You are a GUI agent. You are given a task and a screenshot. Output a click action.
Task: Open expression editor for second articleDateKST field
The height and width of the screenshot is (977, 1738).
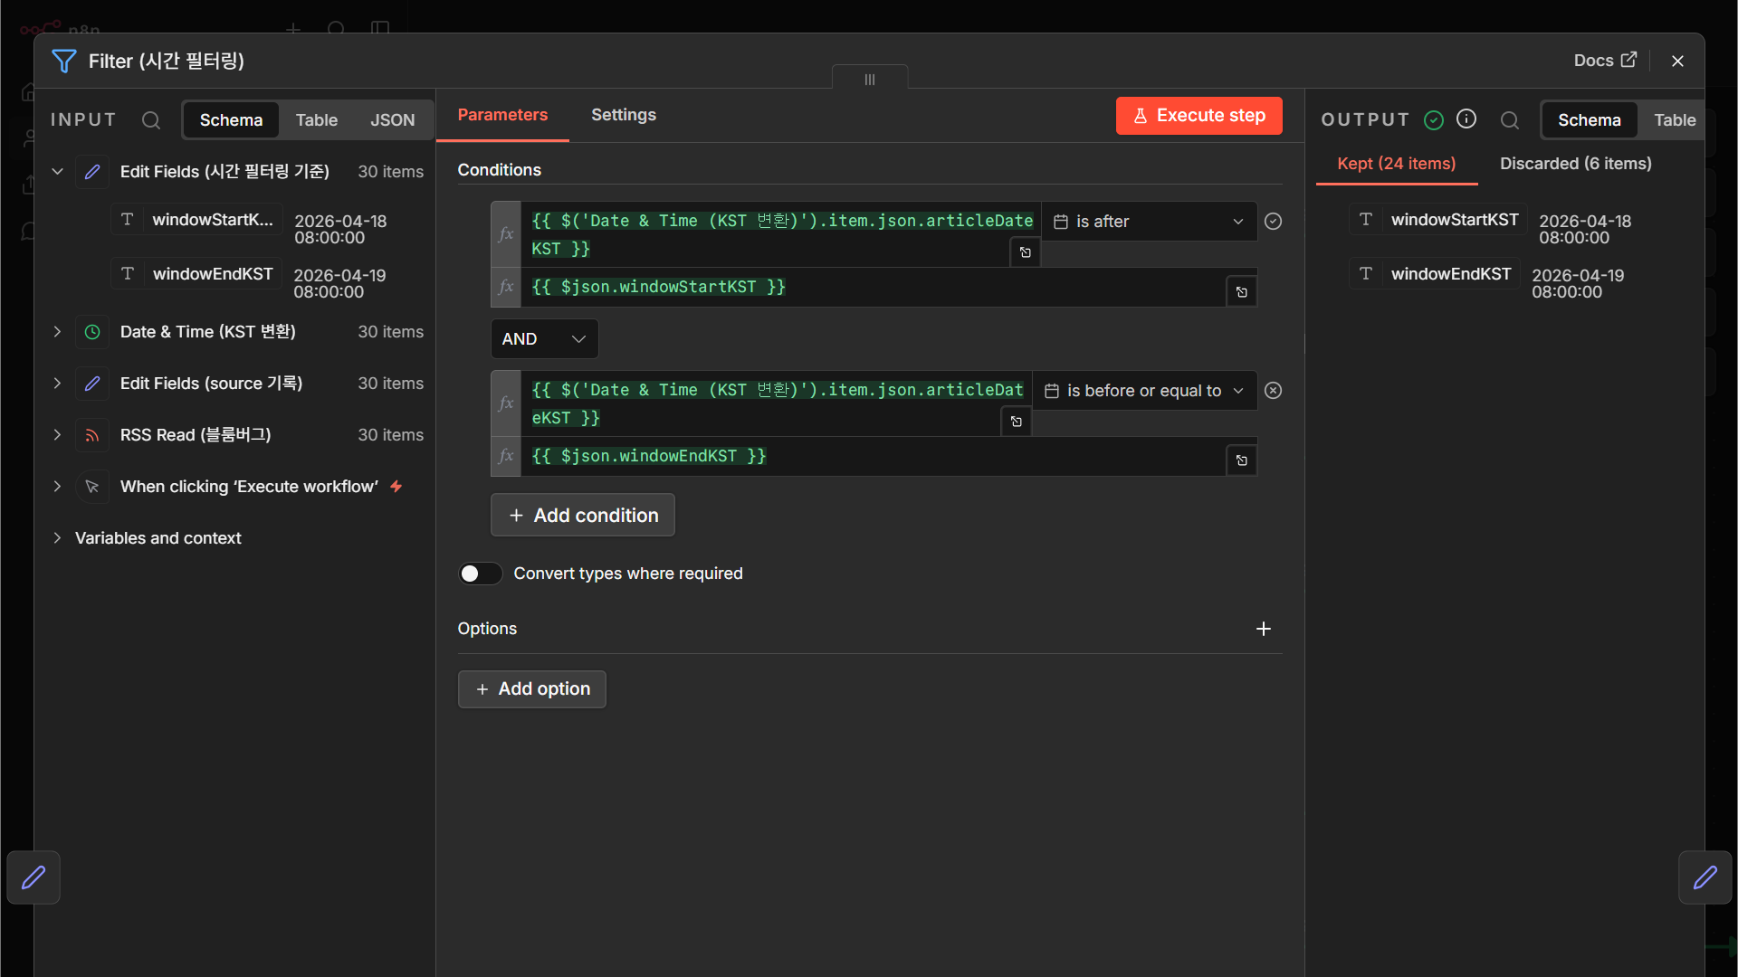pos(1016,422)
